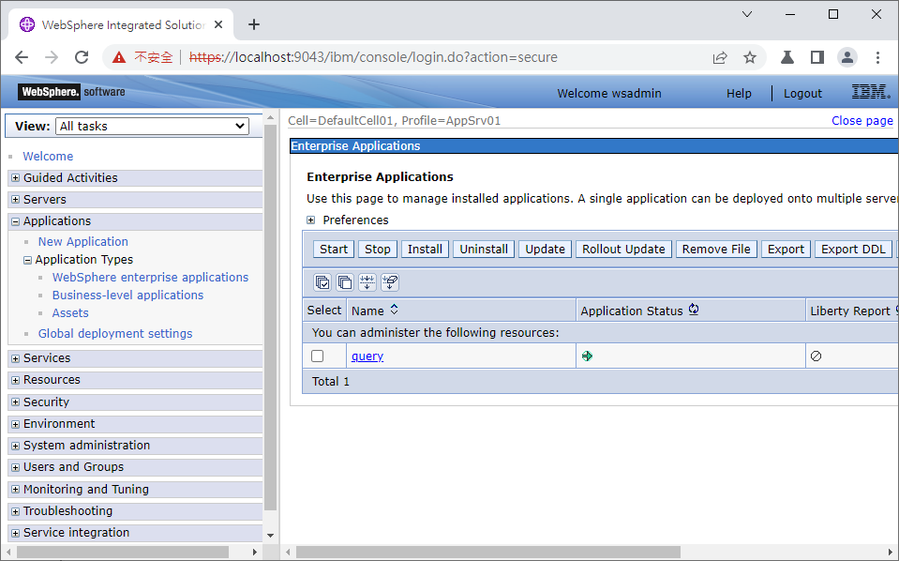Sort by Name column arrows
The height and width of the screenshot is (561, 899).
click(x=394, y=310)
